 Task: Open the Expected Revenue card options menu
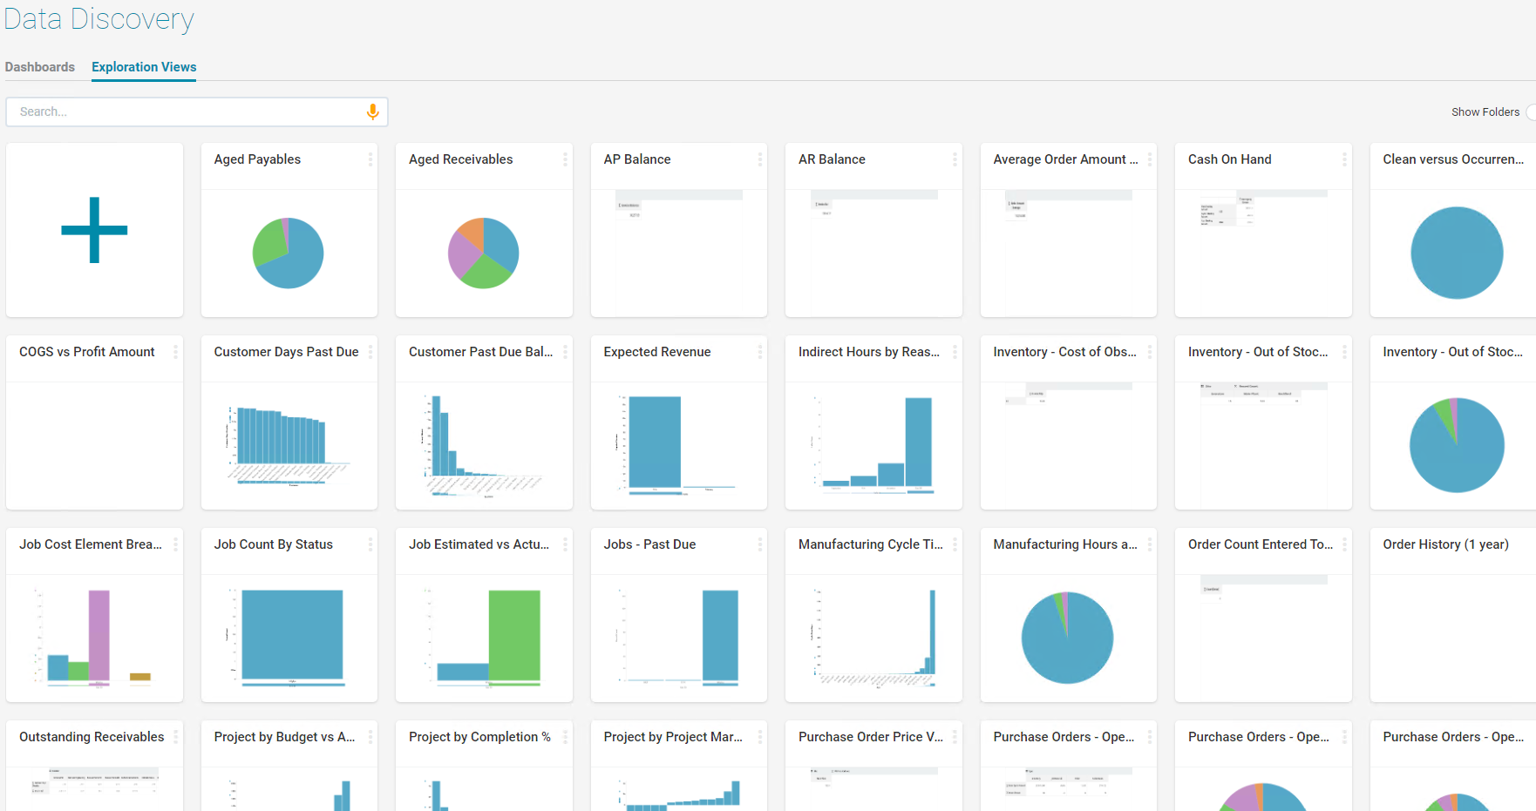[x=760, y=352]
